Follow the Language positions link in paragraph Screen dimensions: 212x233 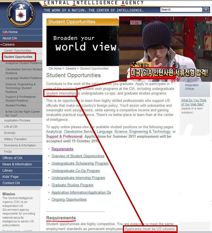[105, 132]
